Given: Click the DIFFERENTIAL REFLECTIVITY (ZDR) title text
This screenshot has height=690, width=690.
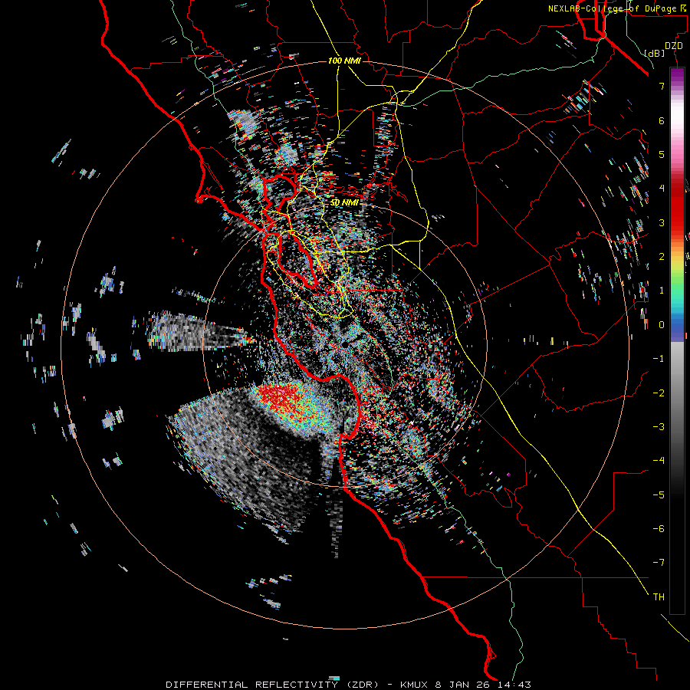Looking at the screenshot, I should (272, 685).
